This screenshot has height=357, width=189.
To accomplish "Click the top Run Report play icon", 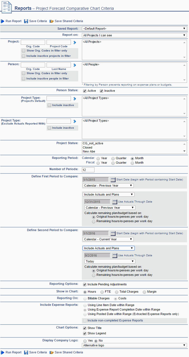I will tap(3, 21).
